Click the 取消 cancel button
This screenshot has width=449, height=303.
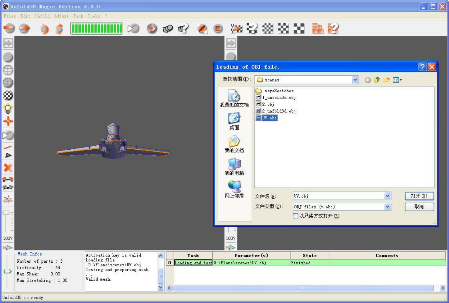pyautogui.click(x=419, y=207)
